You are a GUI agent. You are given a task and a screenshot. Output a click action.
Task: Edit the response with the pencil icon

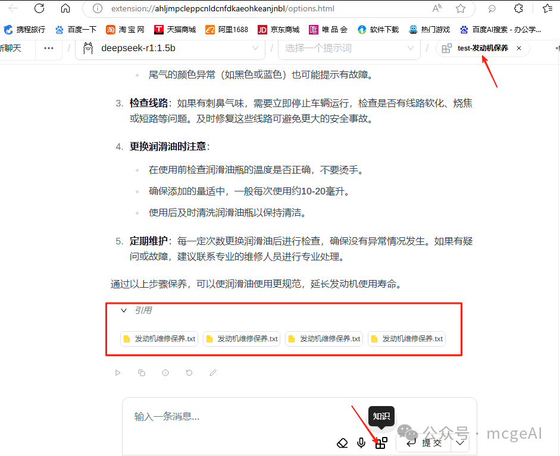click(213, 373)
